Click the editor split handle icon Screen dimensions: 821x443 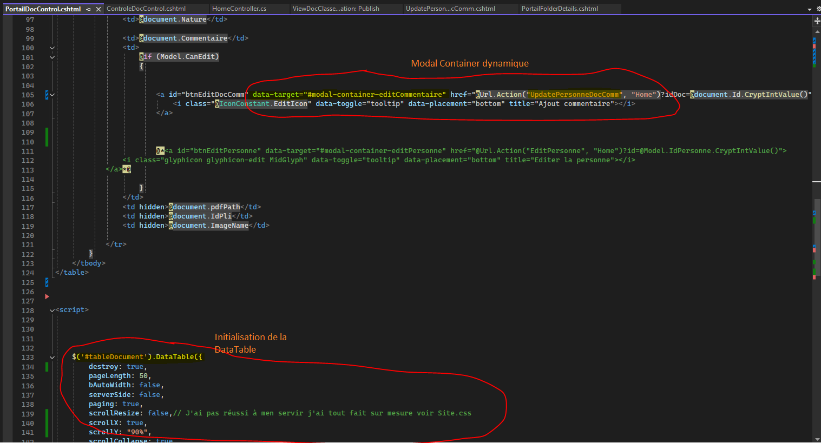[817, 21]
